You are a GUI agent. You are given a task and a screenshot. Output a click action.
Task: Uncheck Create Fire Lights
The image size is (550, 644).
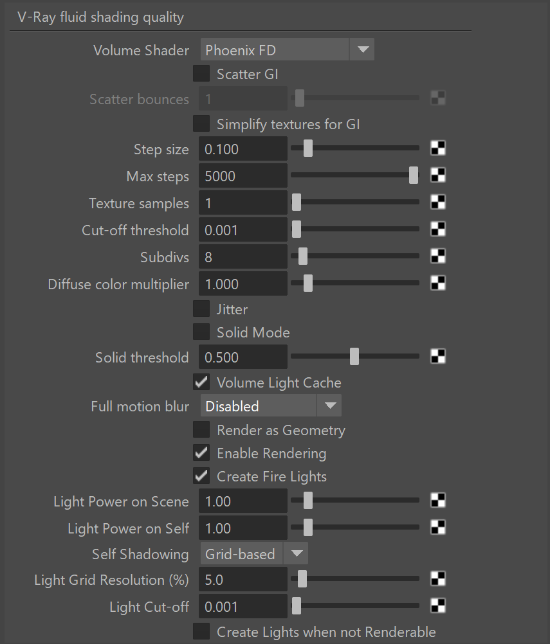coord(201,476)
